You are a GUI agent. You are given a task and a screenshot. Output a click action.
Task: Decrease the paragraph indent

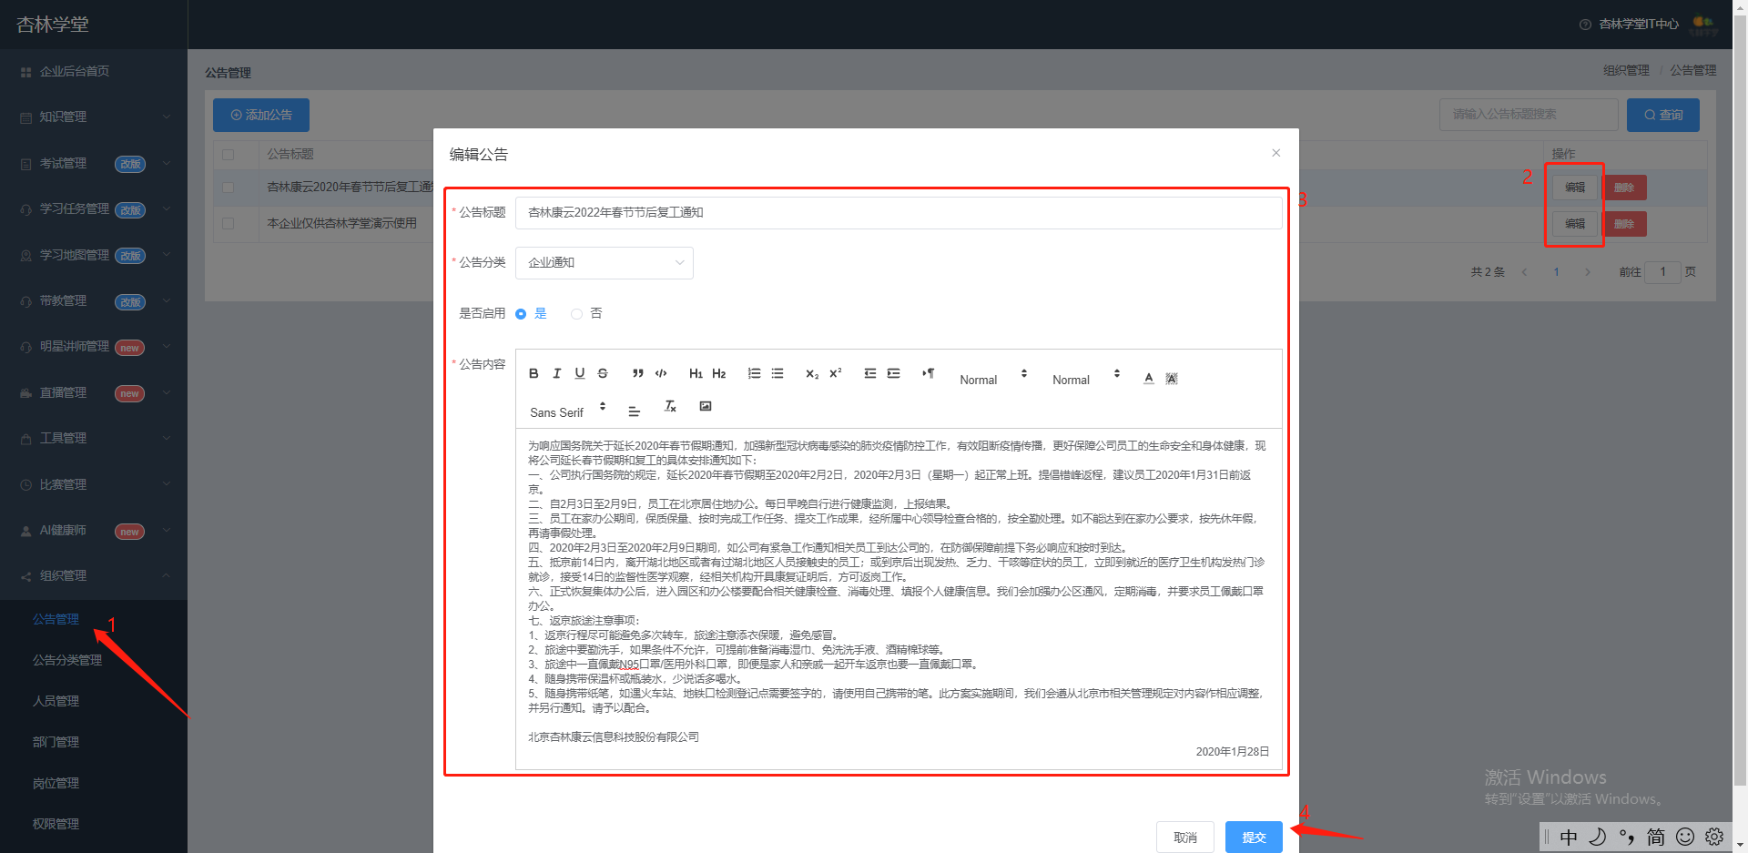(870, 373)
